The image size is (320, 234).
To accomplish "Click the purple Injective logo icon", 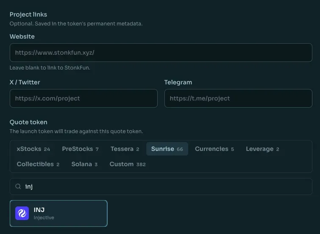I will coord(22,213).
